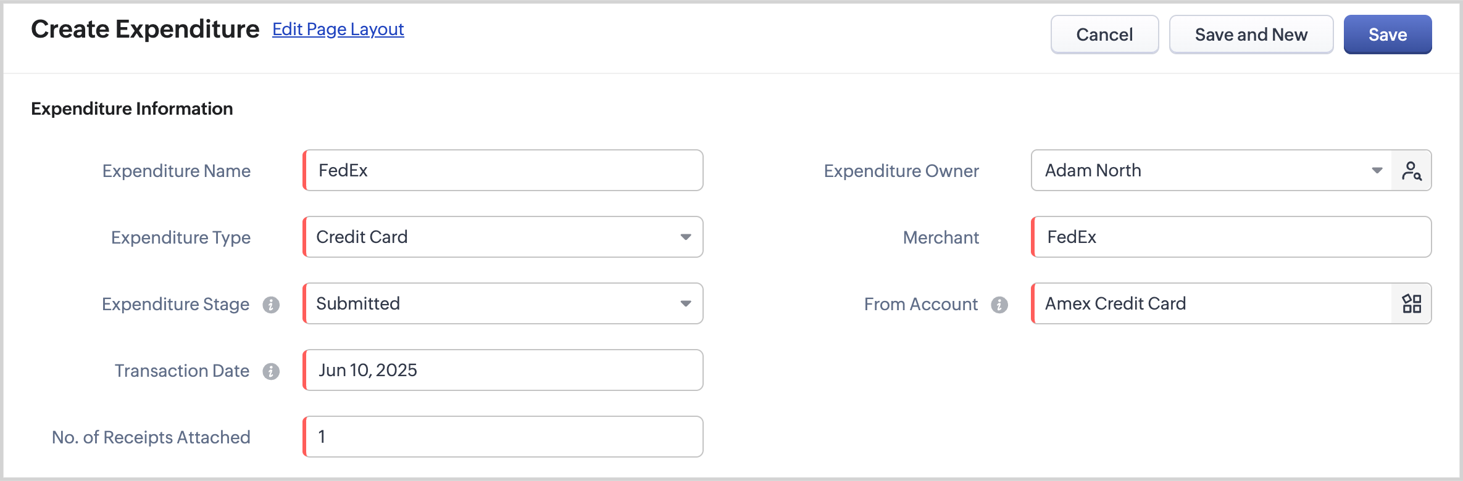This screenshot has height=481, width=1463.
Task: Show info tooltip for Expenditure Stage
Action: click(x=271, y=305)
